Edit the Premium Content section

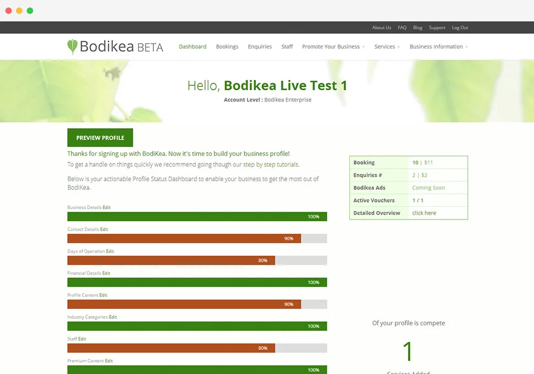click(x=109, y=361)
